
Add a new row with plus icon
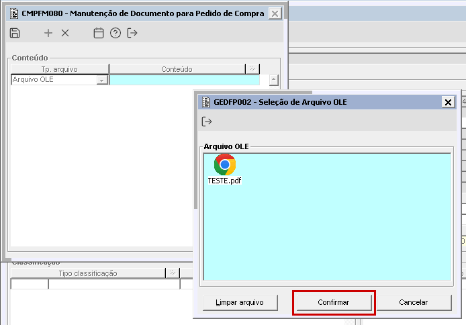(x=48, y=33)
